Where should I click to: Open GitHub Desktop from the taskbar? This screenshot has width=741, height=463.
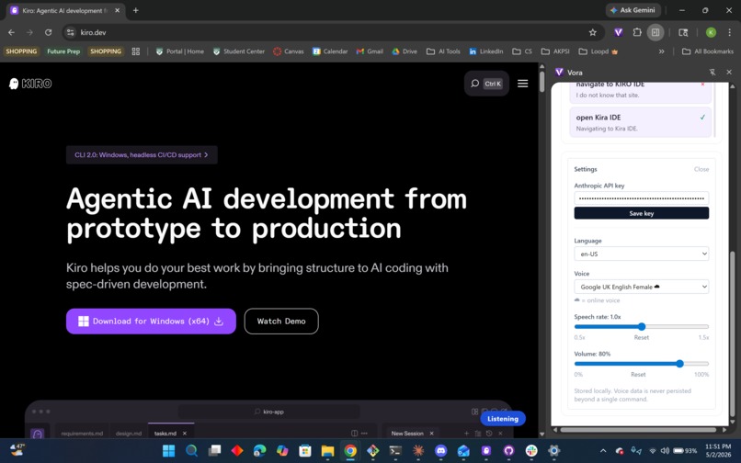tap(509, 451)
